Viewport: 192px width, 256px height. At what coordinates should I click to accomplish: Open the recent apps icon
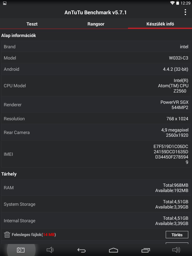(146, 250)
